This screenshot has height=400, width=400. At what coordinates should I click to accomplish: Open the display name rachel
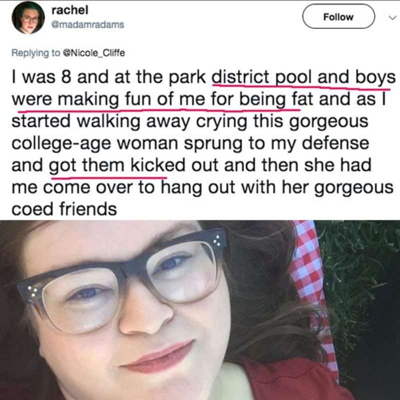click(x=70, y=10)
